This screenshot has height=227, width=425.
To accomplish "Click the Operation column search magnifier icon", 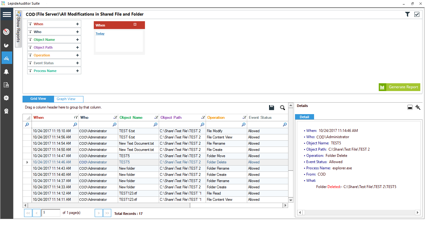I will point(244,124).
